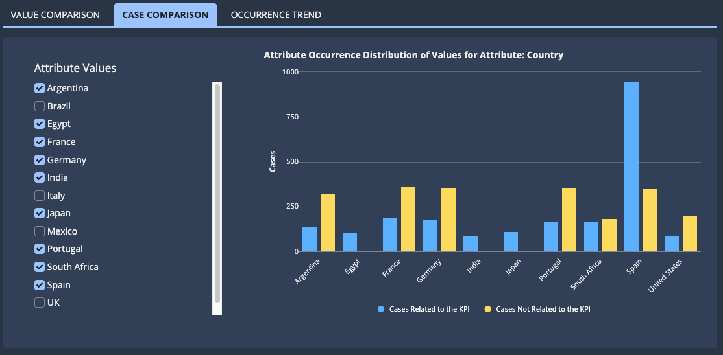
Task: Disable the Japan checkbox
Action: 40,213
